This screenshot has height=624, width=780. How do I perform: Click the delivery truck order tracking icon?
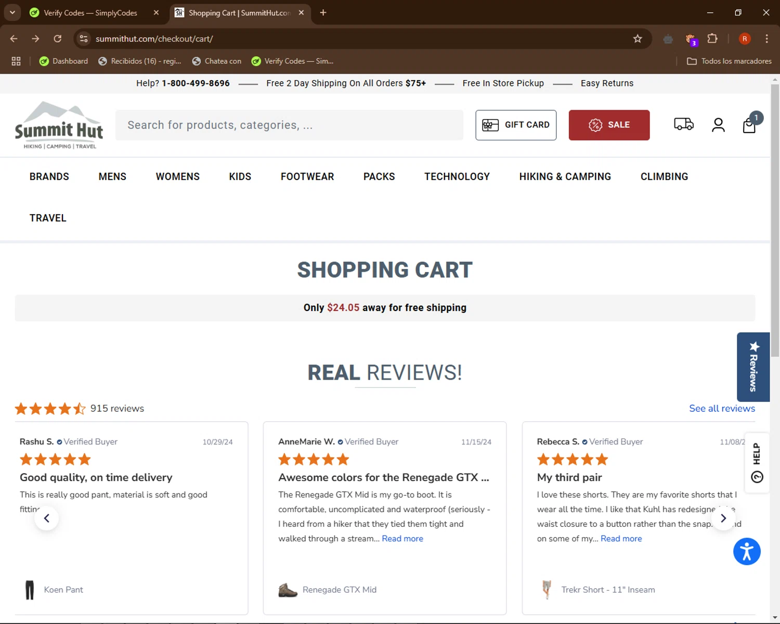pyautogui.click(x=684, y=124)
